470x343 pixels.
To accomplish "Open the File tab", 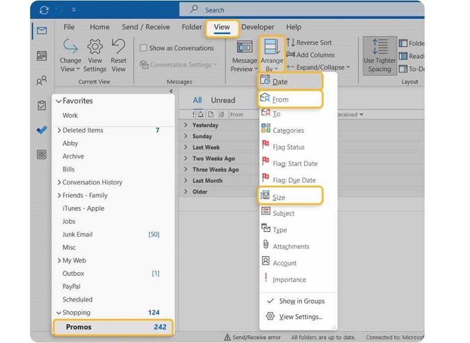I will point(69,27).
